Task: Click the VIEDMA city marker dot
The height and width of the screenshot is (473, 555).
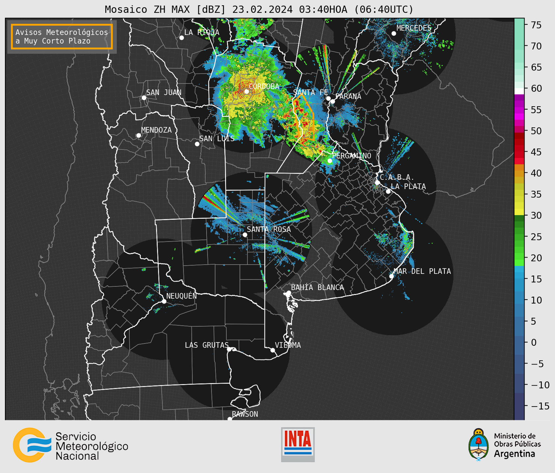Action: coord(273,350)
